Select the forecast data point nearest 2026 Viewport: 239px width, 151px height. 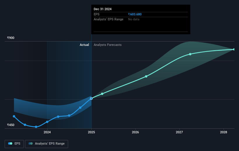coord(146,76)
